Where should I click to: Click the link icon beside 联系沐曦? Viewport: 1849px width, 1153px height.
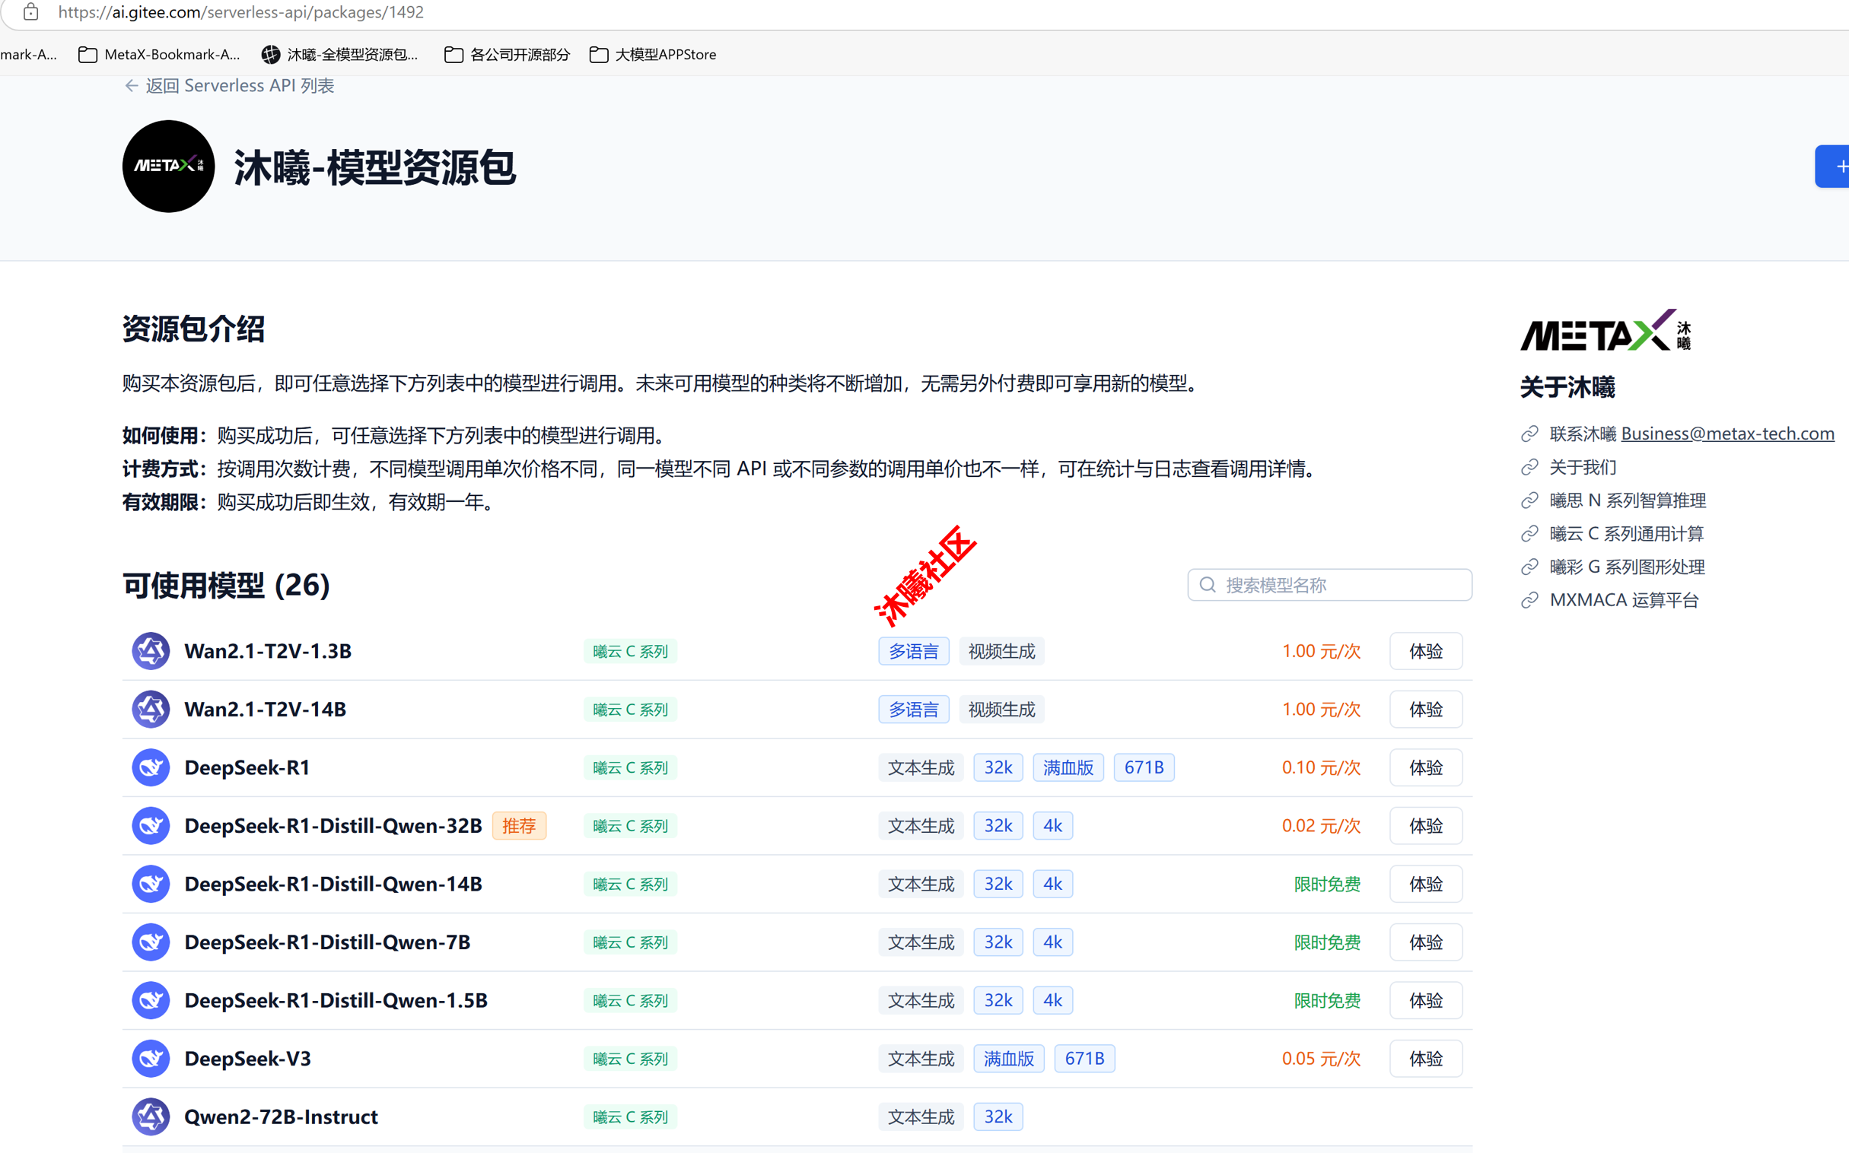point(1529,434)
